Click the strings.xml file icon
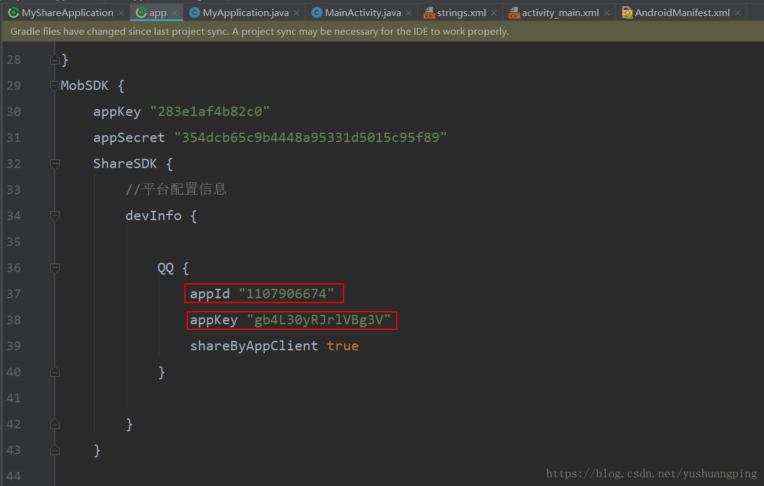764x486 pixels. coord(429,12)
